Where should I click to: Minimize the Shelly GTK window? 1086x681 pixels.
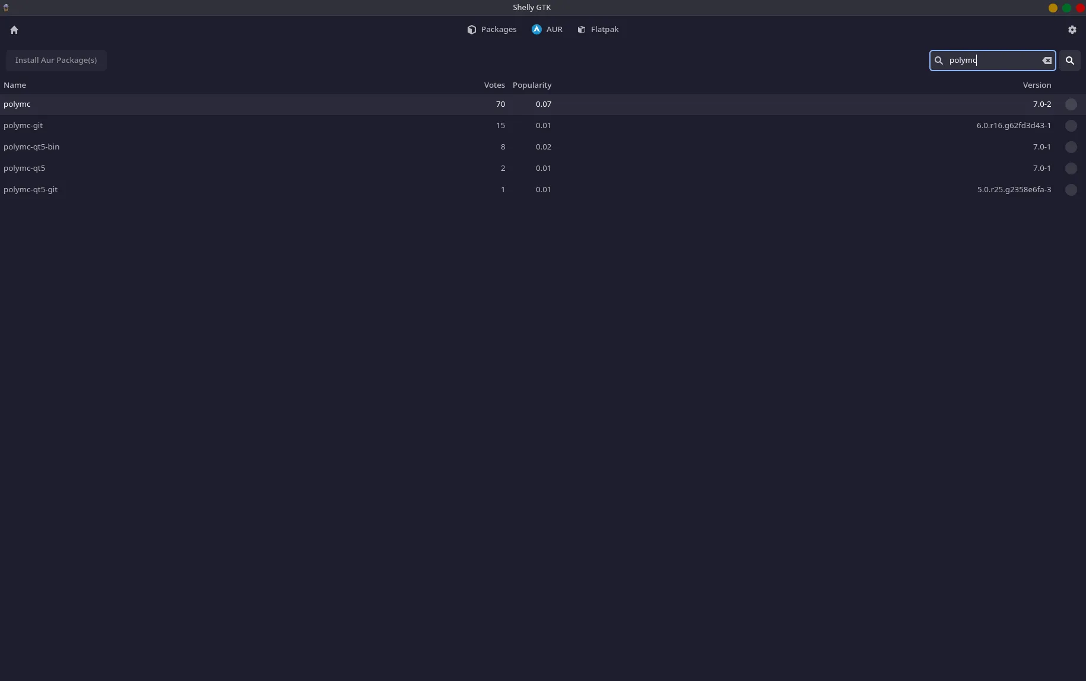point(1053,8)
